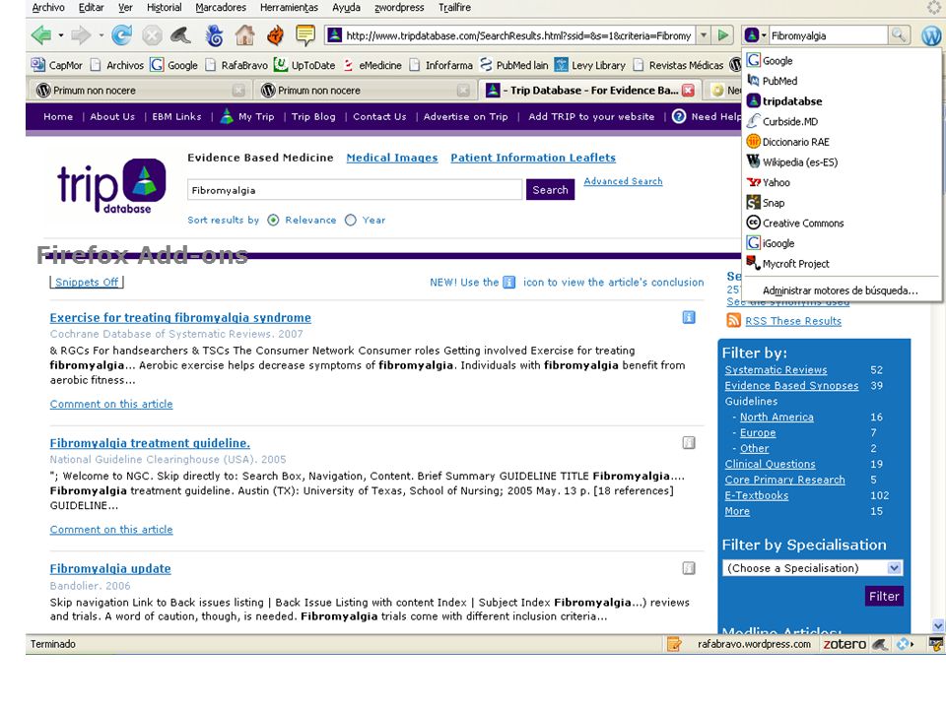The width and height of the screenshot is (946, 709).
Task: Open the orange notepad status bar icon
Action: (x=674, y=644)
